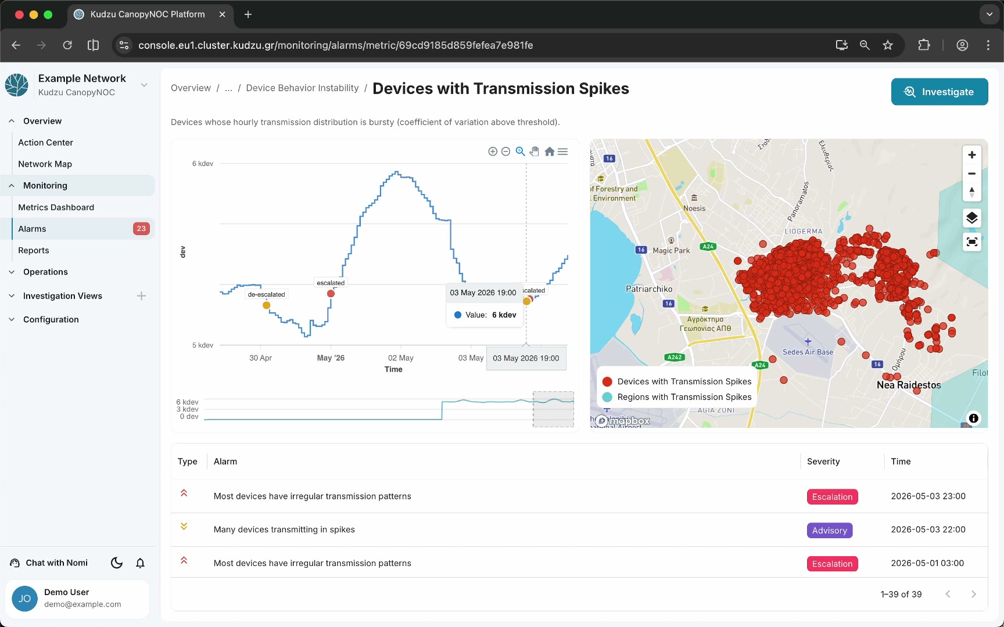The width and height of the screenshot is (1004, 627).
Task: Reload the browser page
Action: pos(67,45)
